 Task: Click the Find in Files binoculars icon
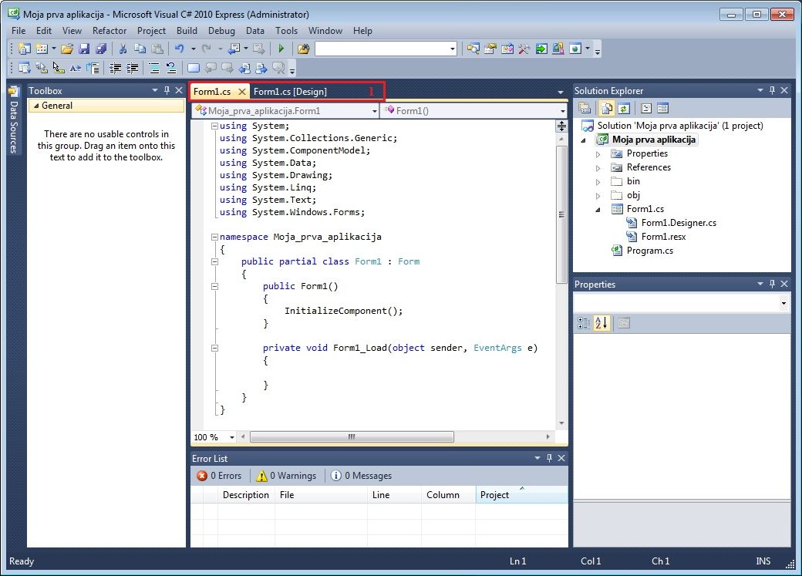click(x=303, y=49)
